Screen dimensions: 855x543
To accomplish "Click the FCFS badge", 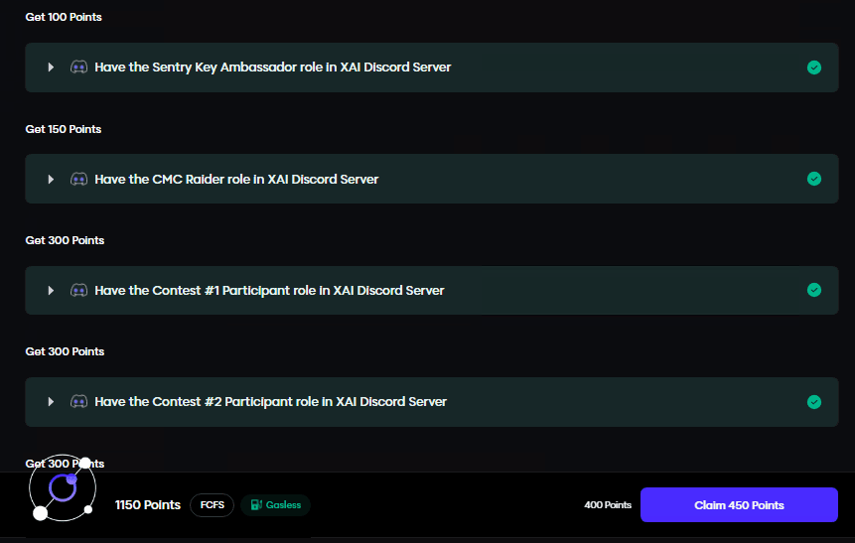I will [213, 505].
